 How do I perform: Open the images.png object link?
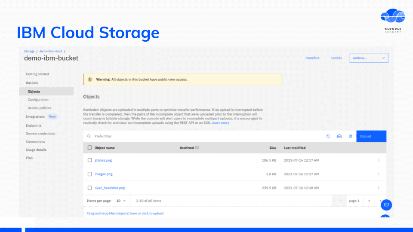(104, 174)
